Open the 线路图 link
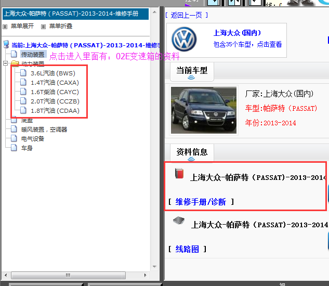329x286 pixels. tap(187, 249)
